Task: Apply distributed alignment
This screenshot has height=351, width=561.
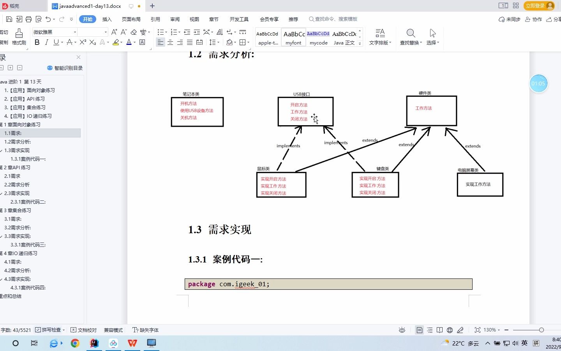Action: click(199, 42)
